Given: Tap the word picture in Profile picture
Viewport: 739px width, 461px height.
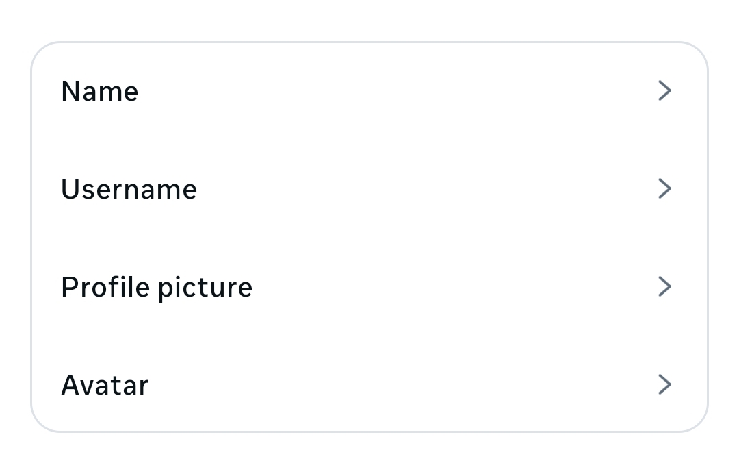Looking at the screenshot, I should pos(205,289).
